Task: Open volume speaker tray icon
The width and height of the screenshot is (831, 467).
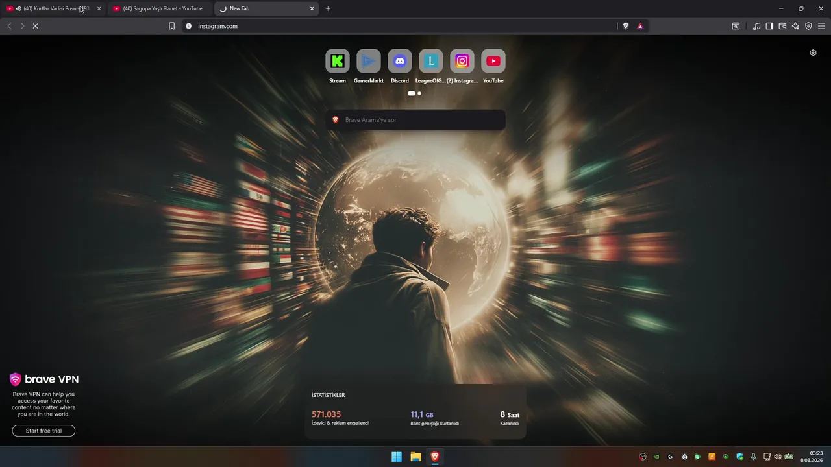Action: click(x=777, y=457)
